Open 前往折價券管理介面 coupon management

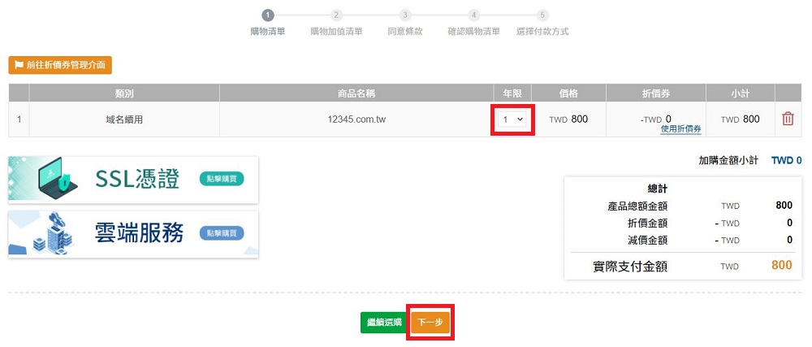point(60,65)
